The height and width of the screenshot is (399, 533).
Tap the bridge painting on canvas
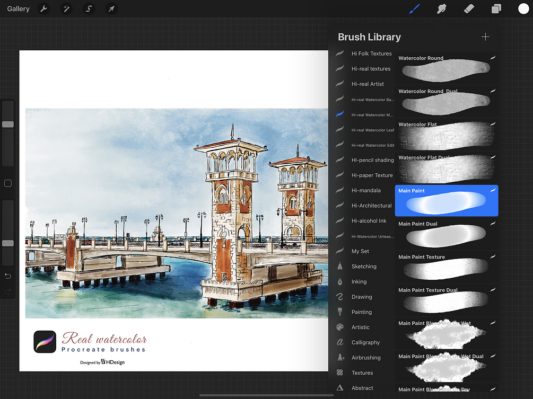coord(177,213)
